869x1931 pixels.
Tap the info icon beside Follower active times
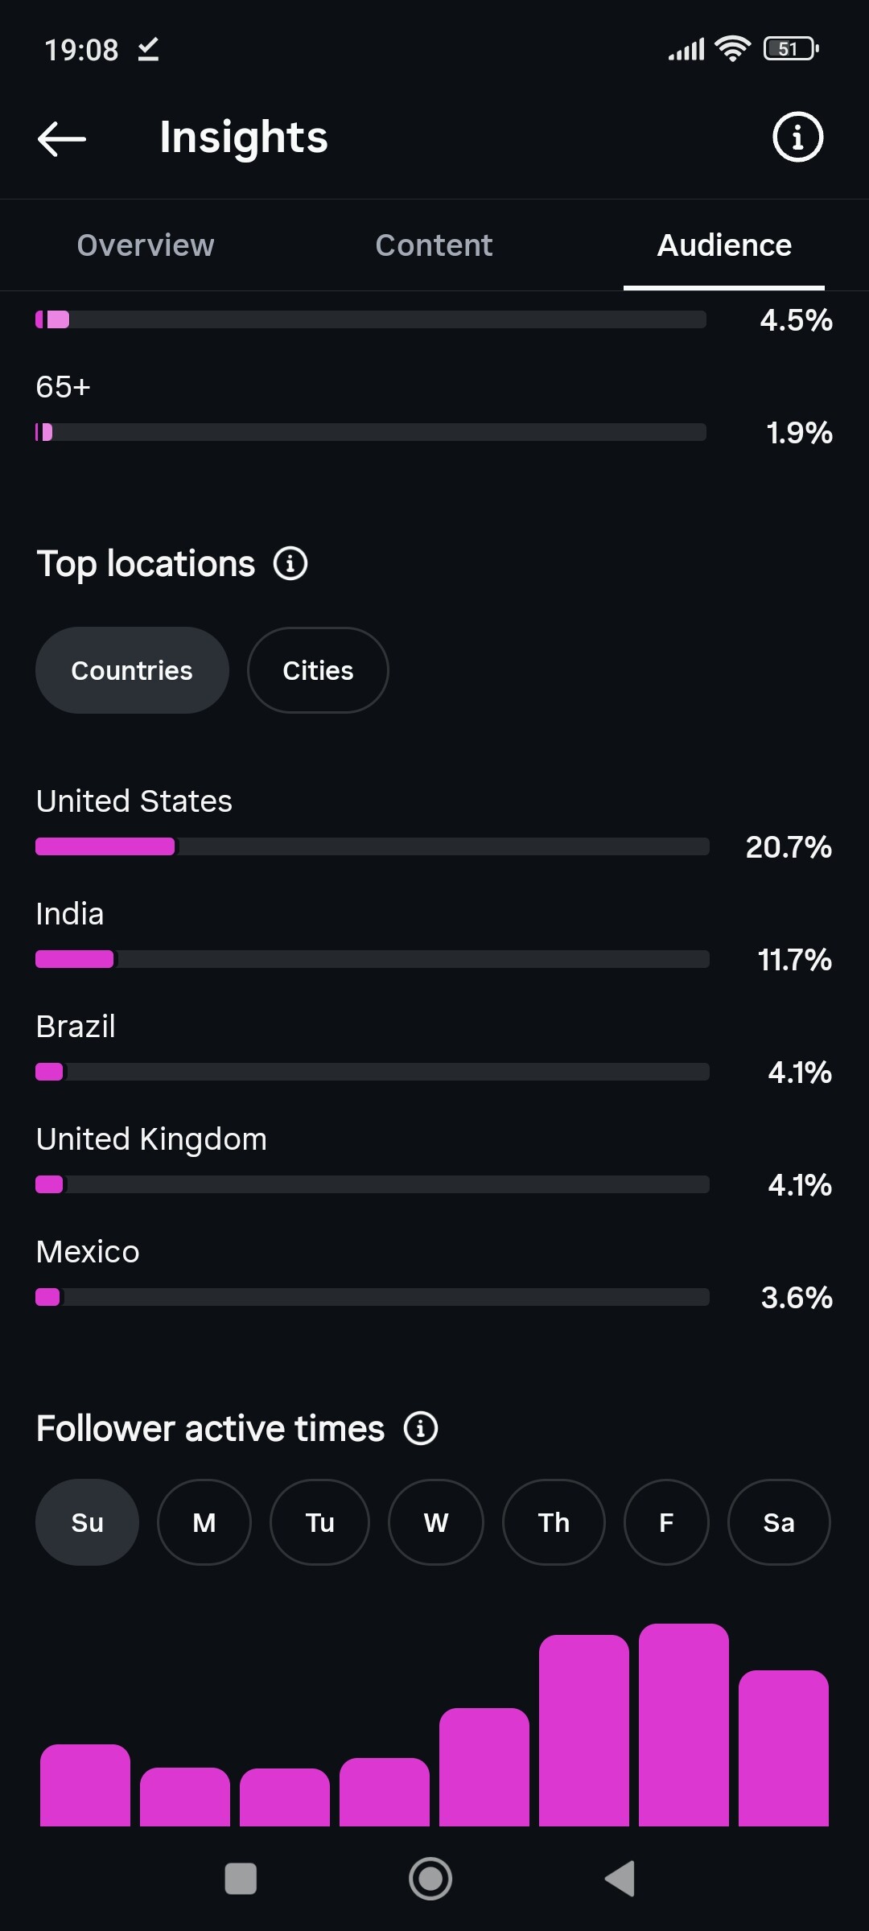point(420,1429)
